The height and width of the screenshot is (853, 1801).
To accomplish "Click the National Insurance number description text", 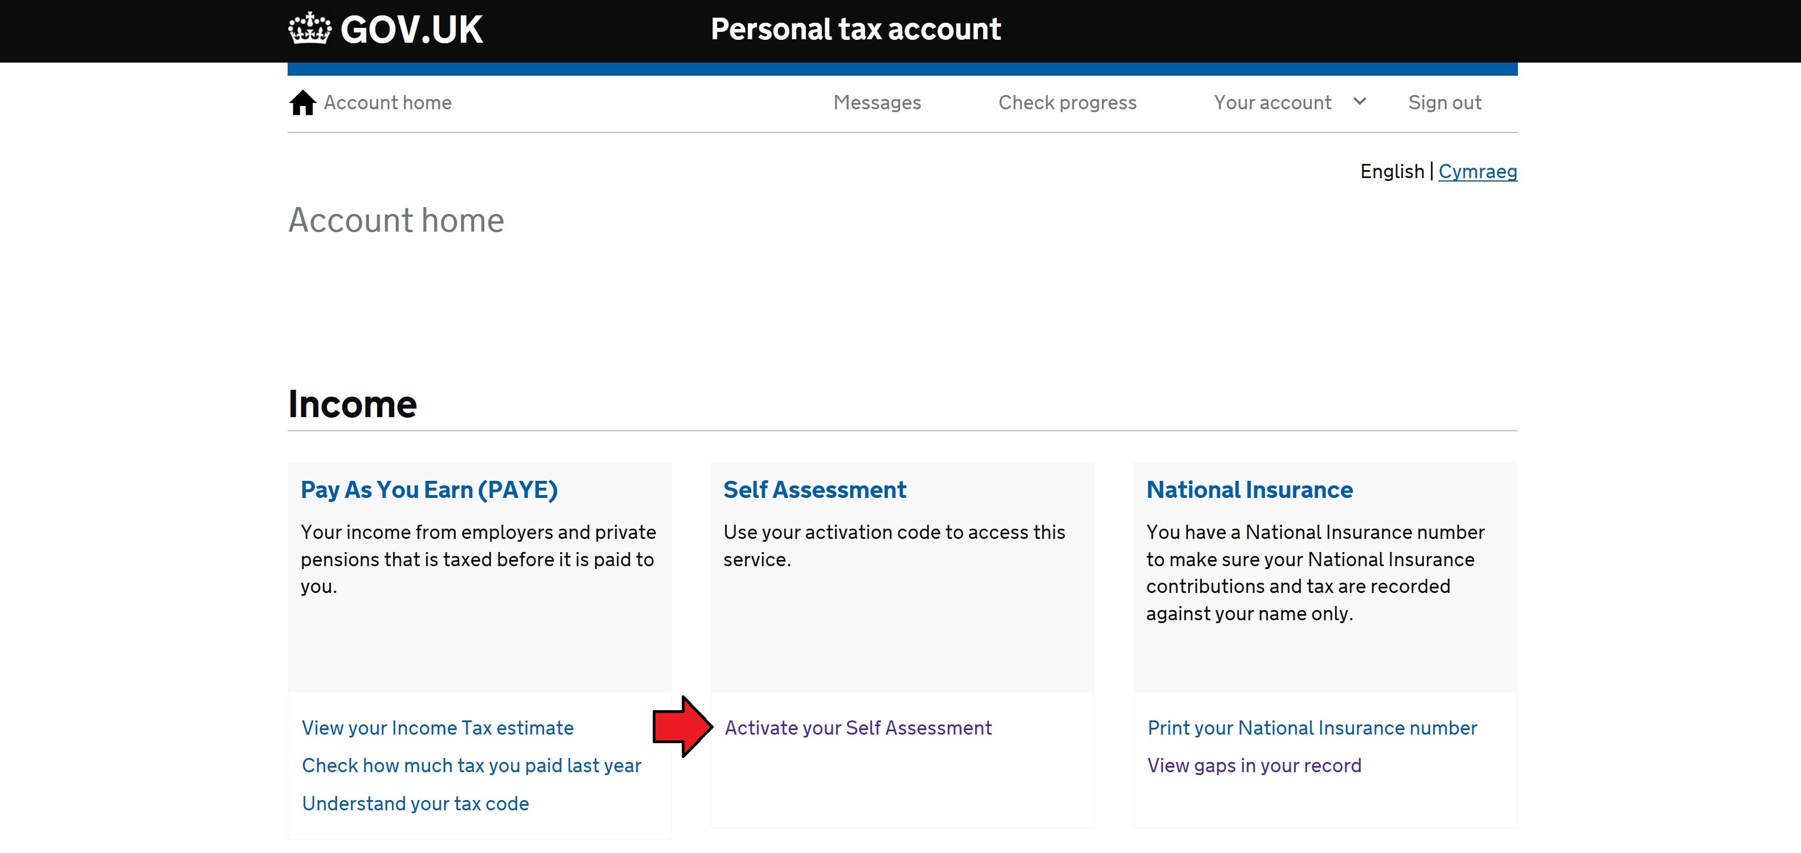I will click(1315, 573).
